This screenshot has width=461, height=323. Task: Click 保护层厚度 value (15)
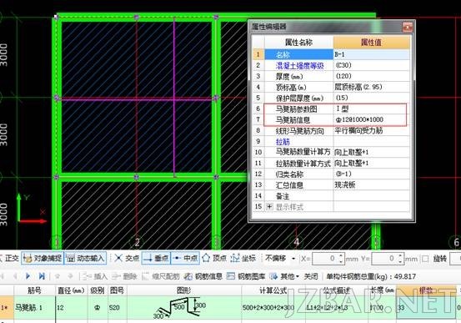(x=372, y=98)
